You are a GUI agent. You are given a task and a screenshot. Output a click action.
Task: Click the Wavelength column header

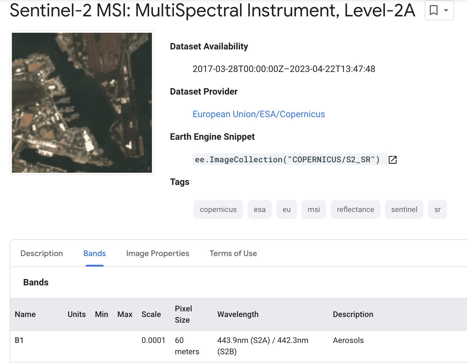(x=238, y=314)
